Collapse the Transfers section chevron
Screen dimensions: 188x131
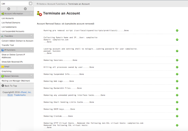(31, 36)
